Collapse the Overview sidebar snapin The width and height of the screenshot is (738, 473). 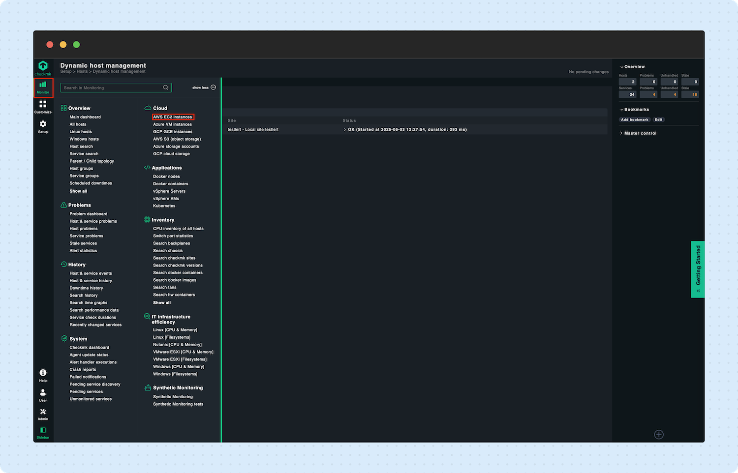coord(633,67)
